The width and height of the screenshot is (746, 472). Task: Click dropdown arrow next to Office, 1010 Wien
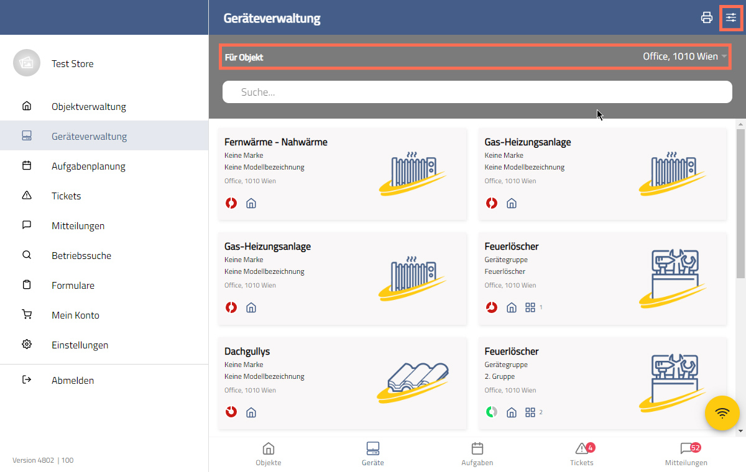[724, 57]
